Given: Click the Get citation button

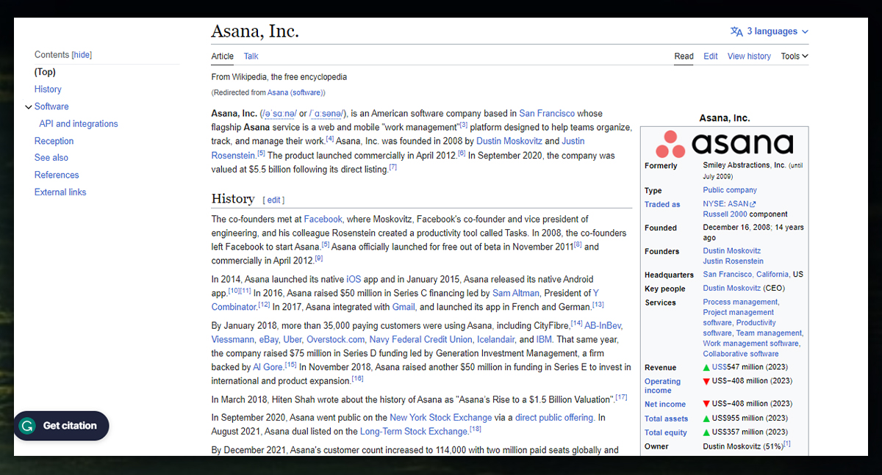Looking at the screenshot, I should (x=61, y=426).
